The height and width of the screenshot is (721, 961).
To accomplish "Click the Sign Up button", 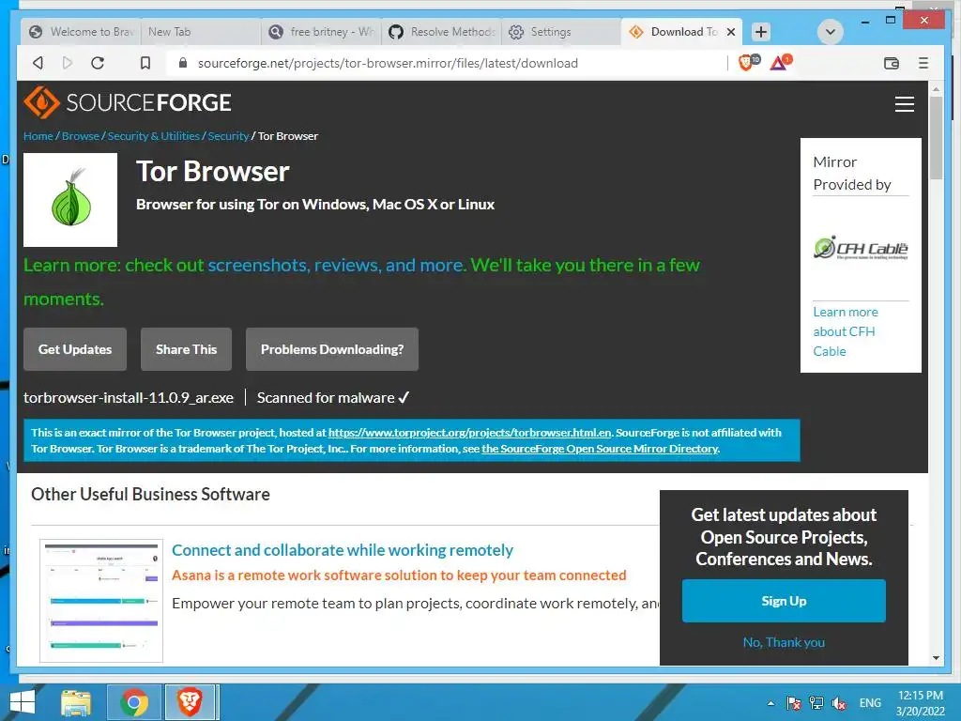I will 784,601.
